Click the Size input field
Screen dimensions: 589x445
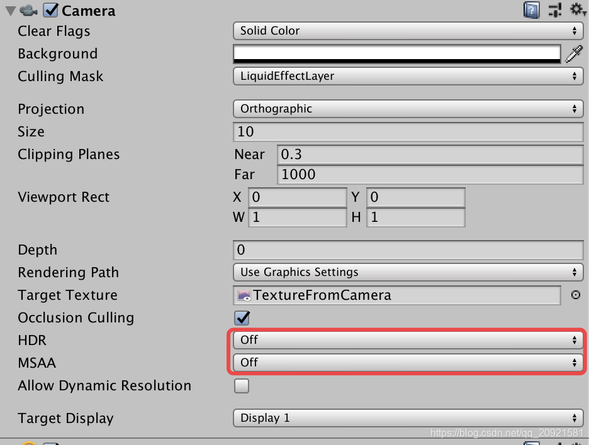(x=408, y=131)
